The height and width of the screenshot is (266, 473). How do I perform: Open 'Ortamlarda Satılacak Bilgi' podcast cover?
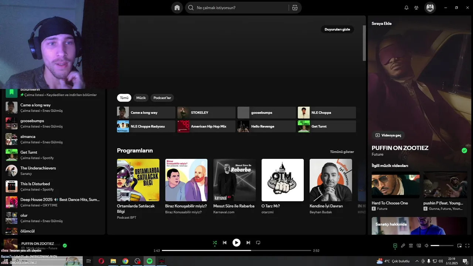(138, 180)
